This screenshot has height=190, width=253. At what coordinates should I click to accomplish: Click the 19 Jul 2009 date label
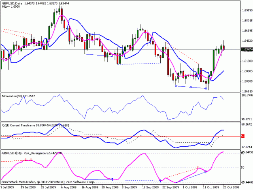point(28,187)
